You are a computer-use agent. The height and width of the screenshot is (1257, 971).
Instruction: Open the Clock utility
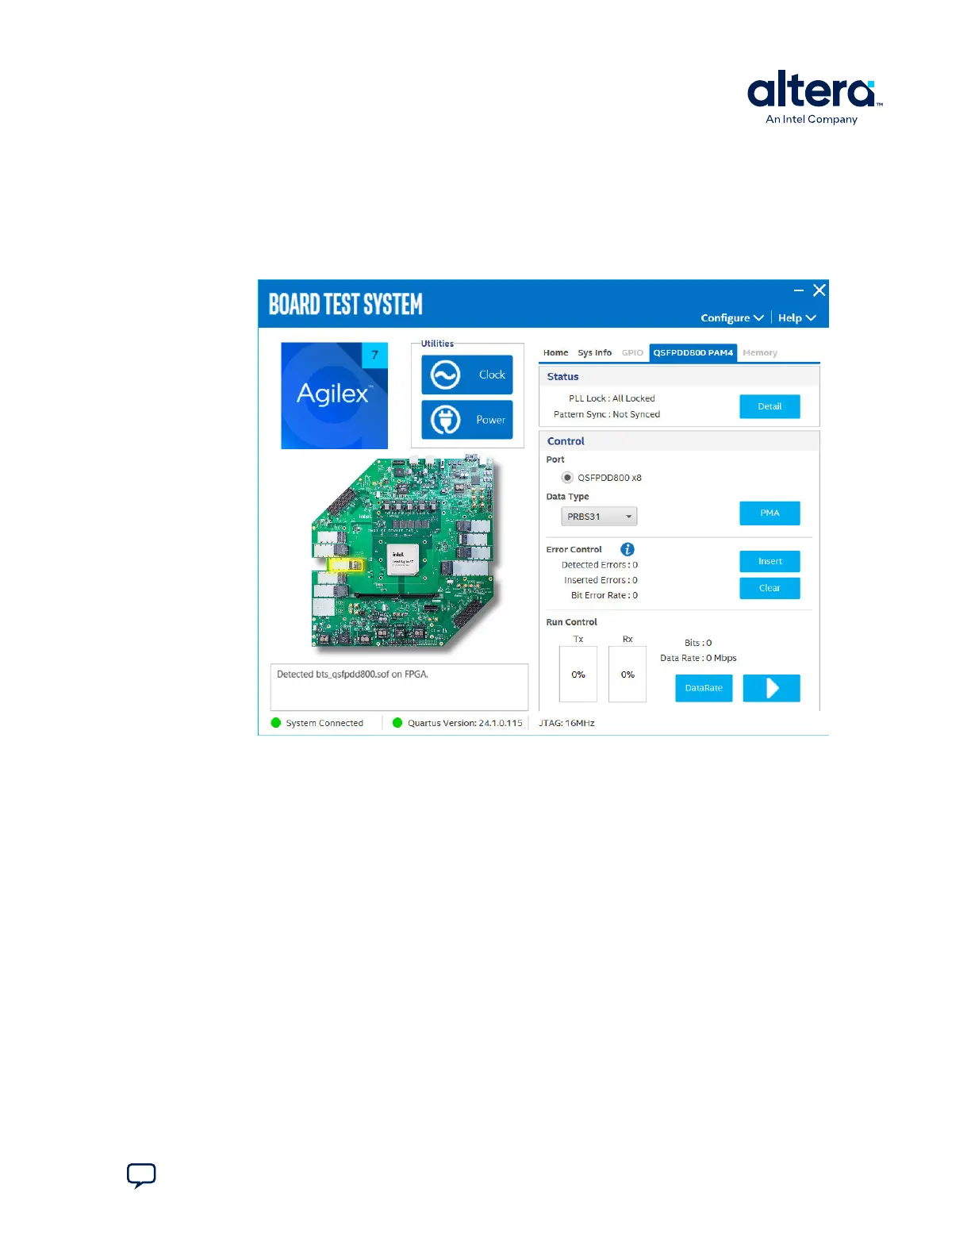pos(466,375)
